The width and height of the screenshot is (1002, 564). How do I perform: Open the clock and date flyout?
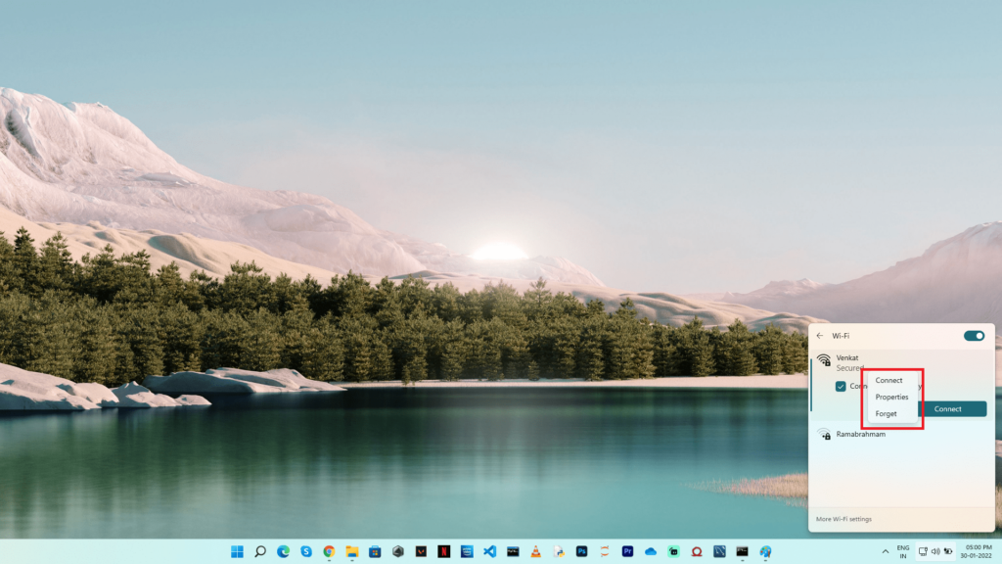pyautogui.click(x=978, y=551)
